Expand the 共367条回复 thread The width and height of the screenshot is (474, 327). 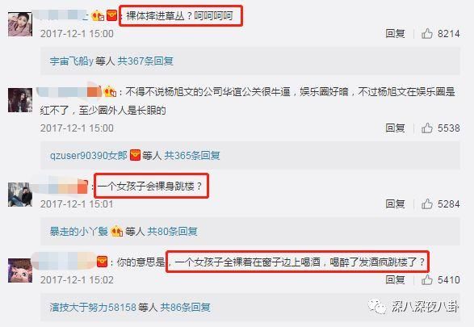tap(145, 61)
